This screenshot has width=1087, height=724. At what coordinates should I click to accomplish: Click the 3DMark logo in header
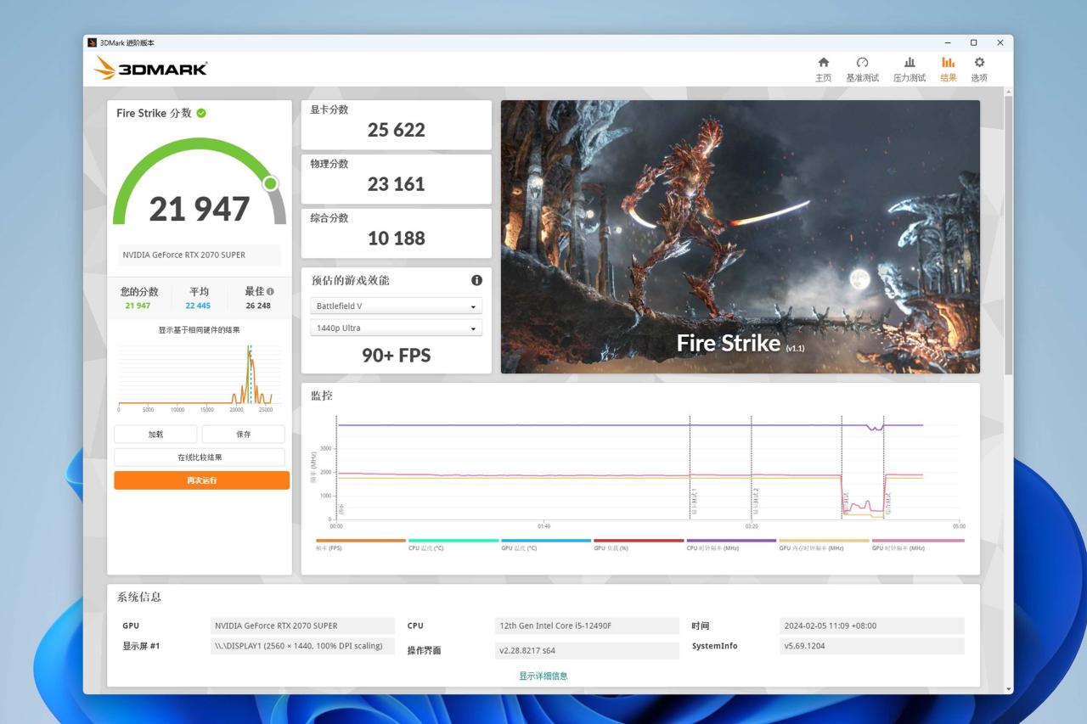click(151, 68)
